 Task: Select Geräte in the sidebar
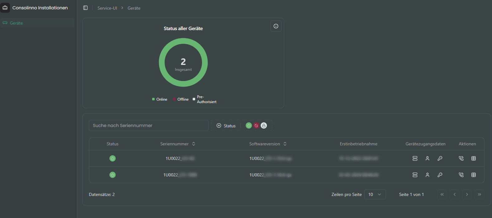coord(16,23)
